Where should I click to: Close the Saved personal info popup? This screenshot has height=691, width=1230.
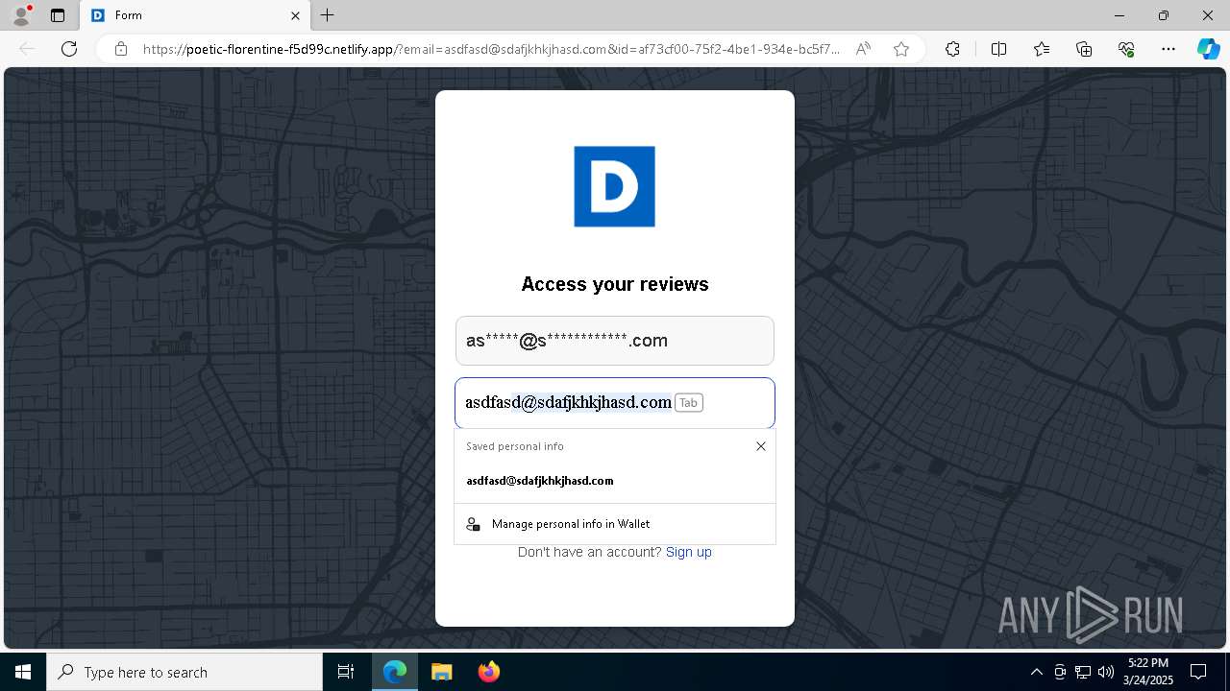761,446
